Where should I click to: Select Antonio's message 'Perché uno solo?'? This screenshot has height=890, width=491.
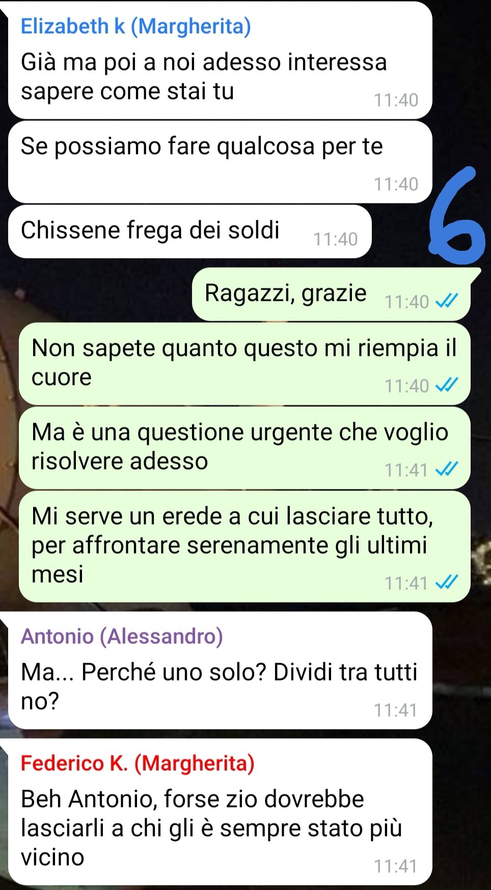pos(220,670)
